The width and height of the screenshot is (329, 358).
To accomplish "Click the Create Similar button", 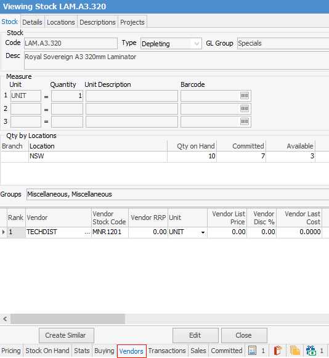I will pos(66,335).
